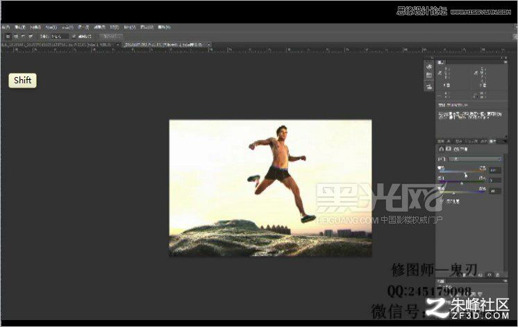
Task: Toggle the Anti-alias checkbox in options bar
Action: 74,36
